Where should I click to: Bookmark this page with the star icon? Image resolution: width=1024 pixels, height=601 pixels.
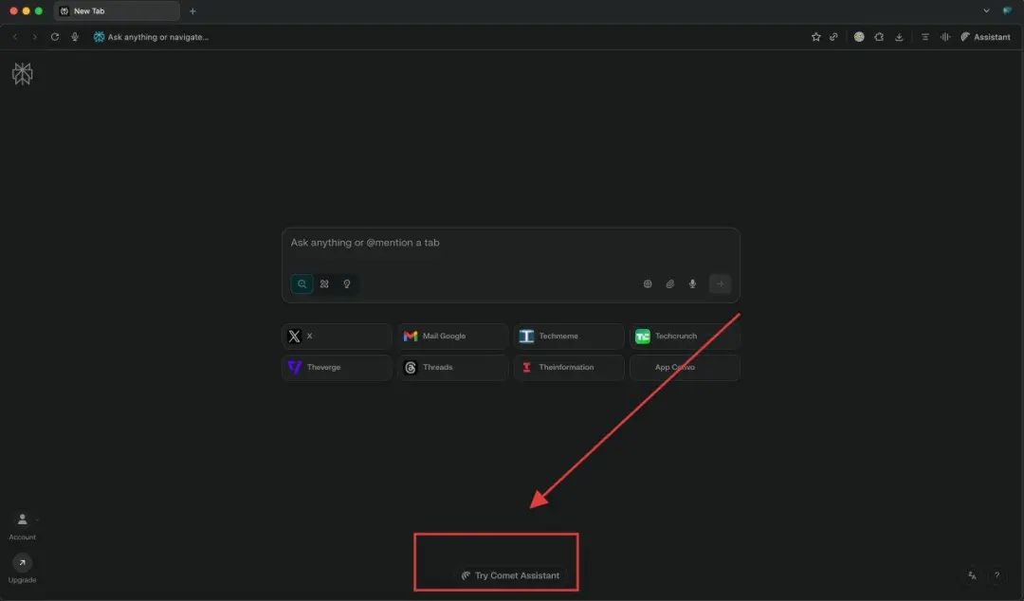coord(815,37)
